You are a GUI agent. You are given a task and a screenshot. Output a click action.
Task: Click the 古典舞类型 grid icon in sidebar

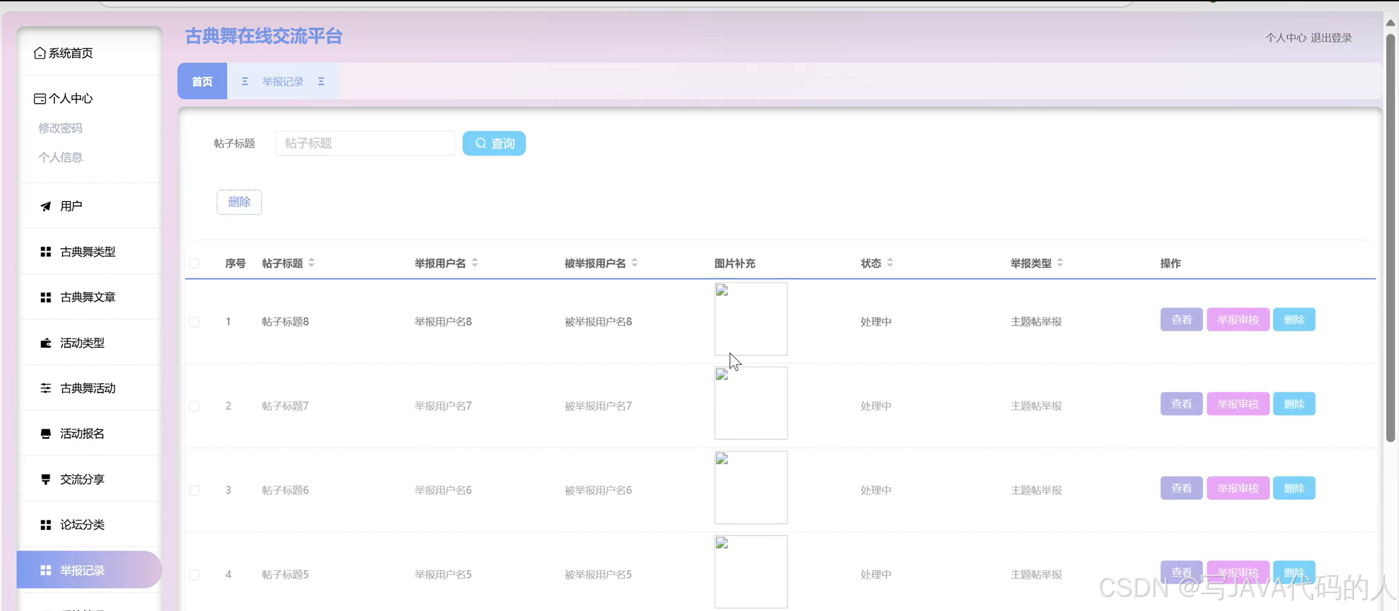45,252
